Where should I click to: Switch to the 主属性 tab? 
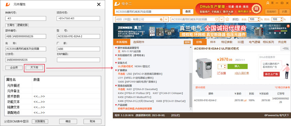(x=11, y=25)
